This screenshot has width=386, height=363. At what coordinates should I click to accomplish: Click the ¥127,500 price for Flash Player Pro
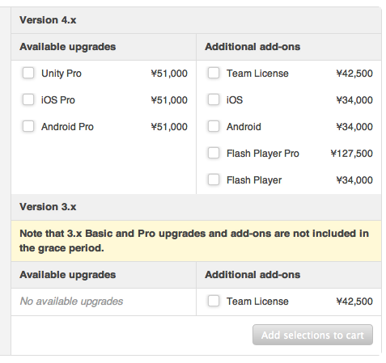(352, 154)
